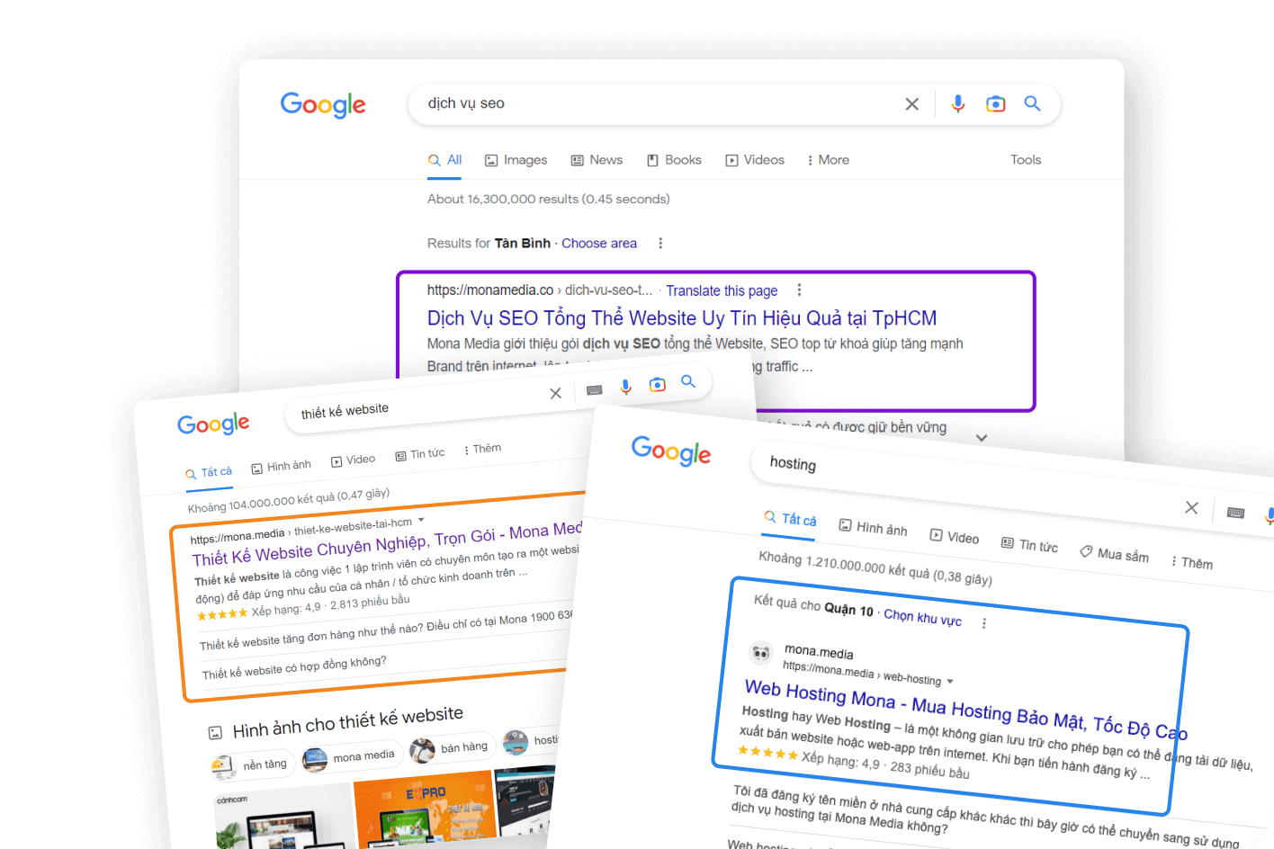Switch to the Images tab
1274x849 pixels.
516,160
